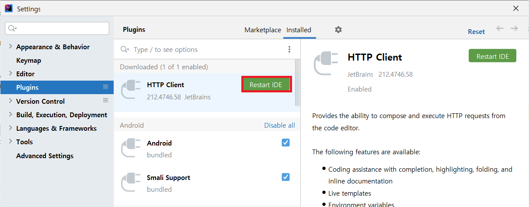Image resolution: width=529 pixels, height=207 pixels.
Task: Click the IntelliJ IDEA logo in the title bar
Action: (9, 8)
